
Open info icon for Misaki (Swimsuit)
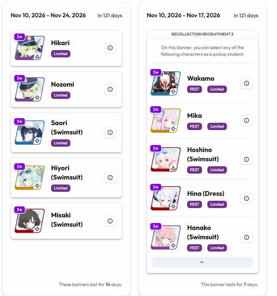(110, 221)
